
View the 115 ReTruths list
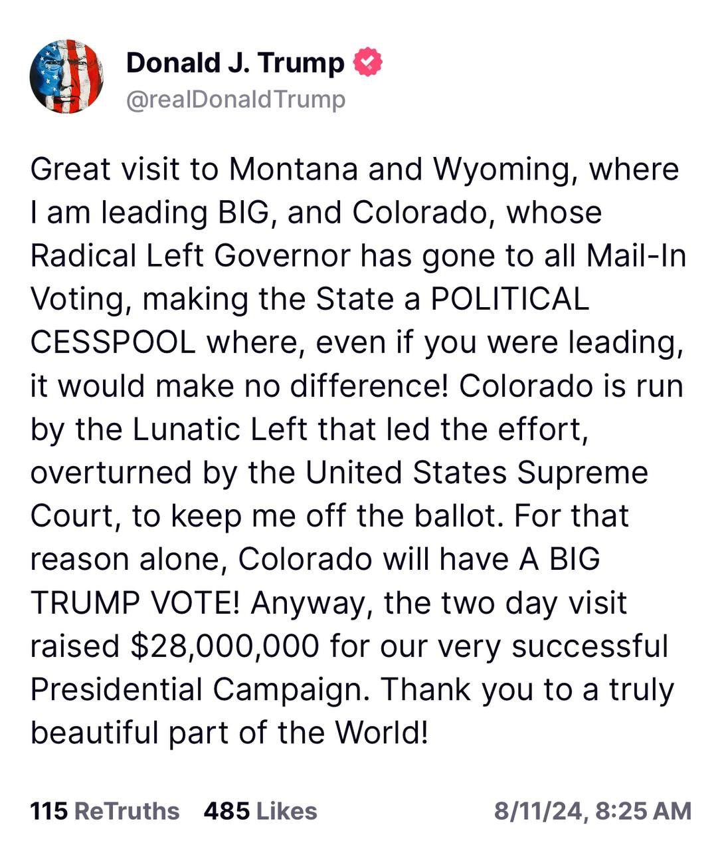(x=105, y=811)
